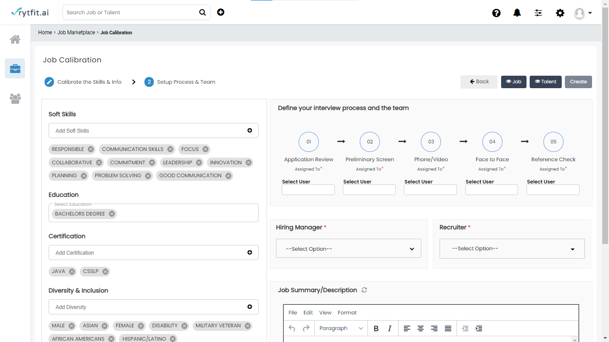Open the help question mark icon
This screenshot has height=342, width=609.
496,13
